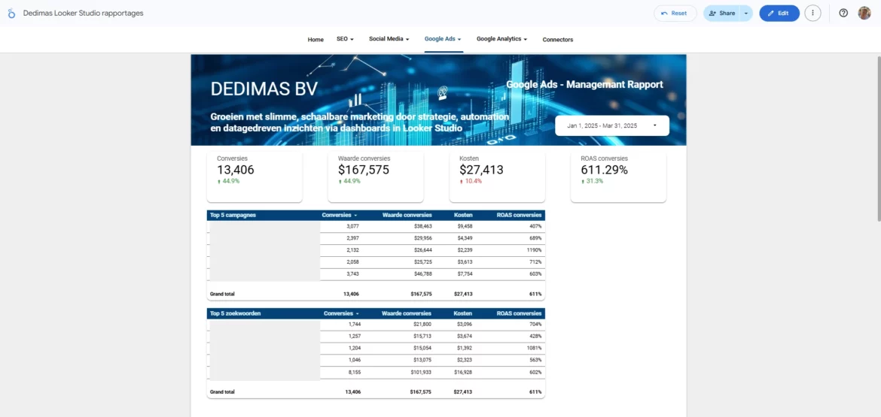
Task: Sort campaigns table by ROAS conversies header
Action: (519, 215)
